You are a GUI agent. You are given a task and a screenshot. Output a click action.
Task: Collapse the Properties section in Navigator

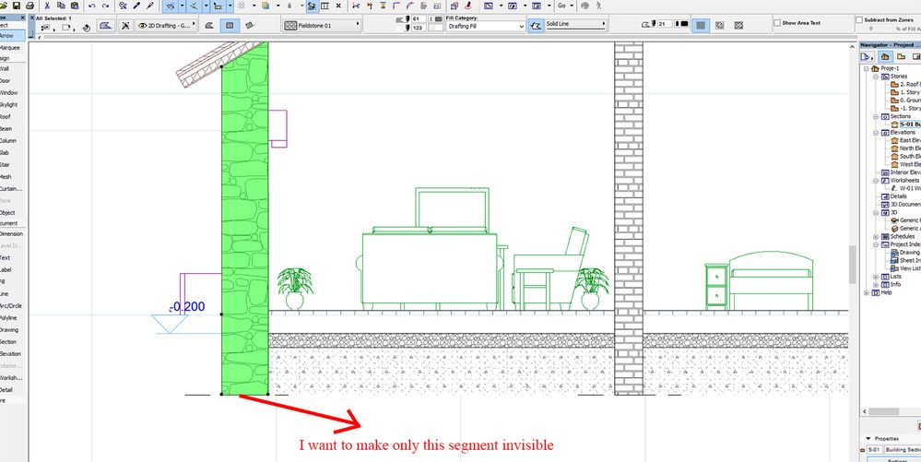point(868,439)
